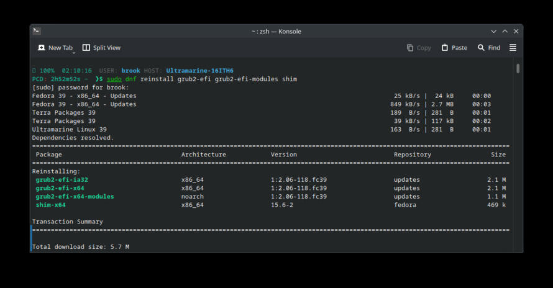Click the Total download size line

point(80,247)
